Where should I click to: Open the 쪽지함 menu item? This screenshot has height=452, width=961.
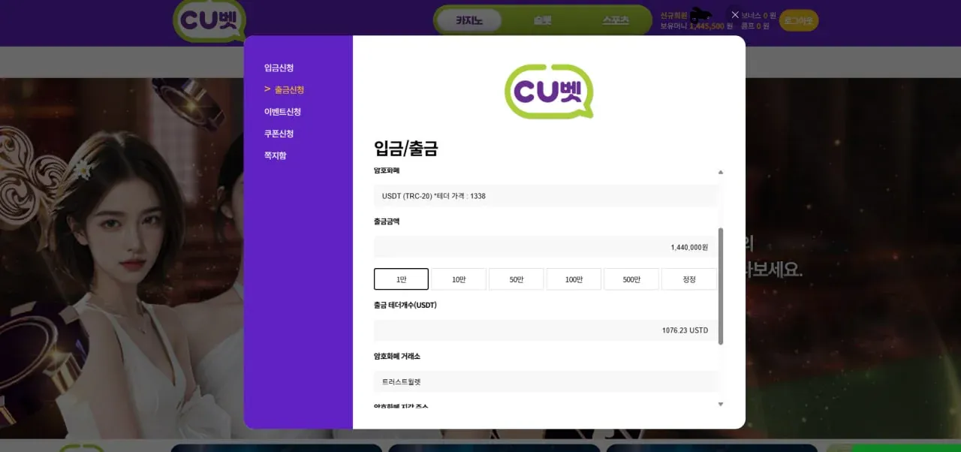click(x=275, y=155)
